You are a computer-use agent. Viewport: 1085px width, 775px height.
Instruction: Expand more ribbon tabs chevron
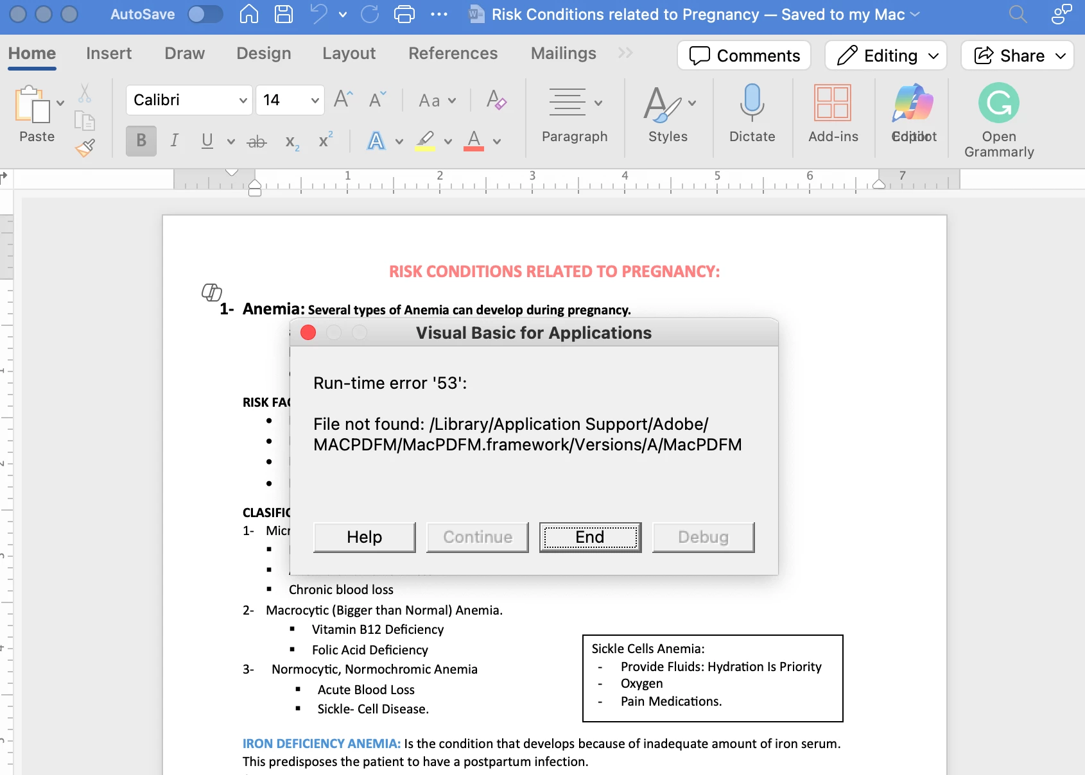click(x=625, y=53)
